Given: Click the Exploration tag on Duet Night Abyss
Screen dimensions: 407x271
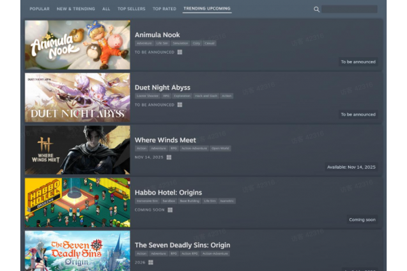Looking at the screenshot, I should (x=182, y=96).
